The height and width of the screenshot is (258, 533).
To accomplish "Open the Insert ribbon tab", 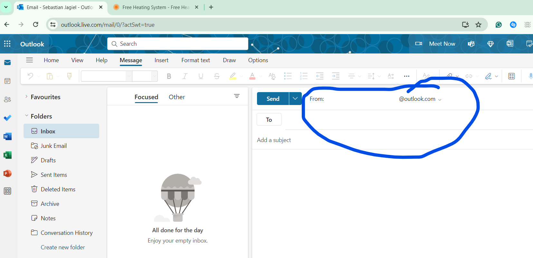I will (x=161, y=60).
